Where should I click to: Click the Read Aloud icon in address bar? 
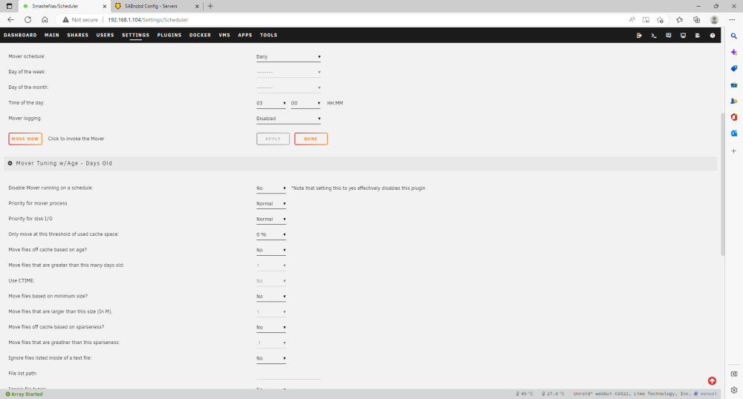pos(632,20)
